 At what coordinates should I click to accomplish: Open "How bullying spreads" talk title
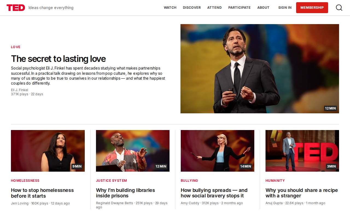(x=214, y=193)
